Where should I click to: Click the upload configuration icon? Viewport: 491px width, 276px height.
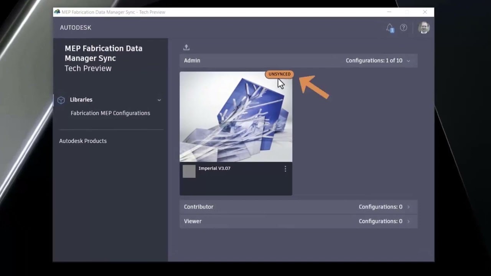(x=186, y=47)
